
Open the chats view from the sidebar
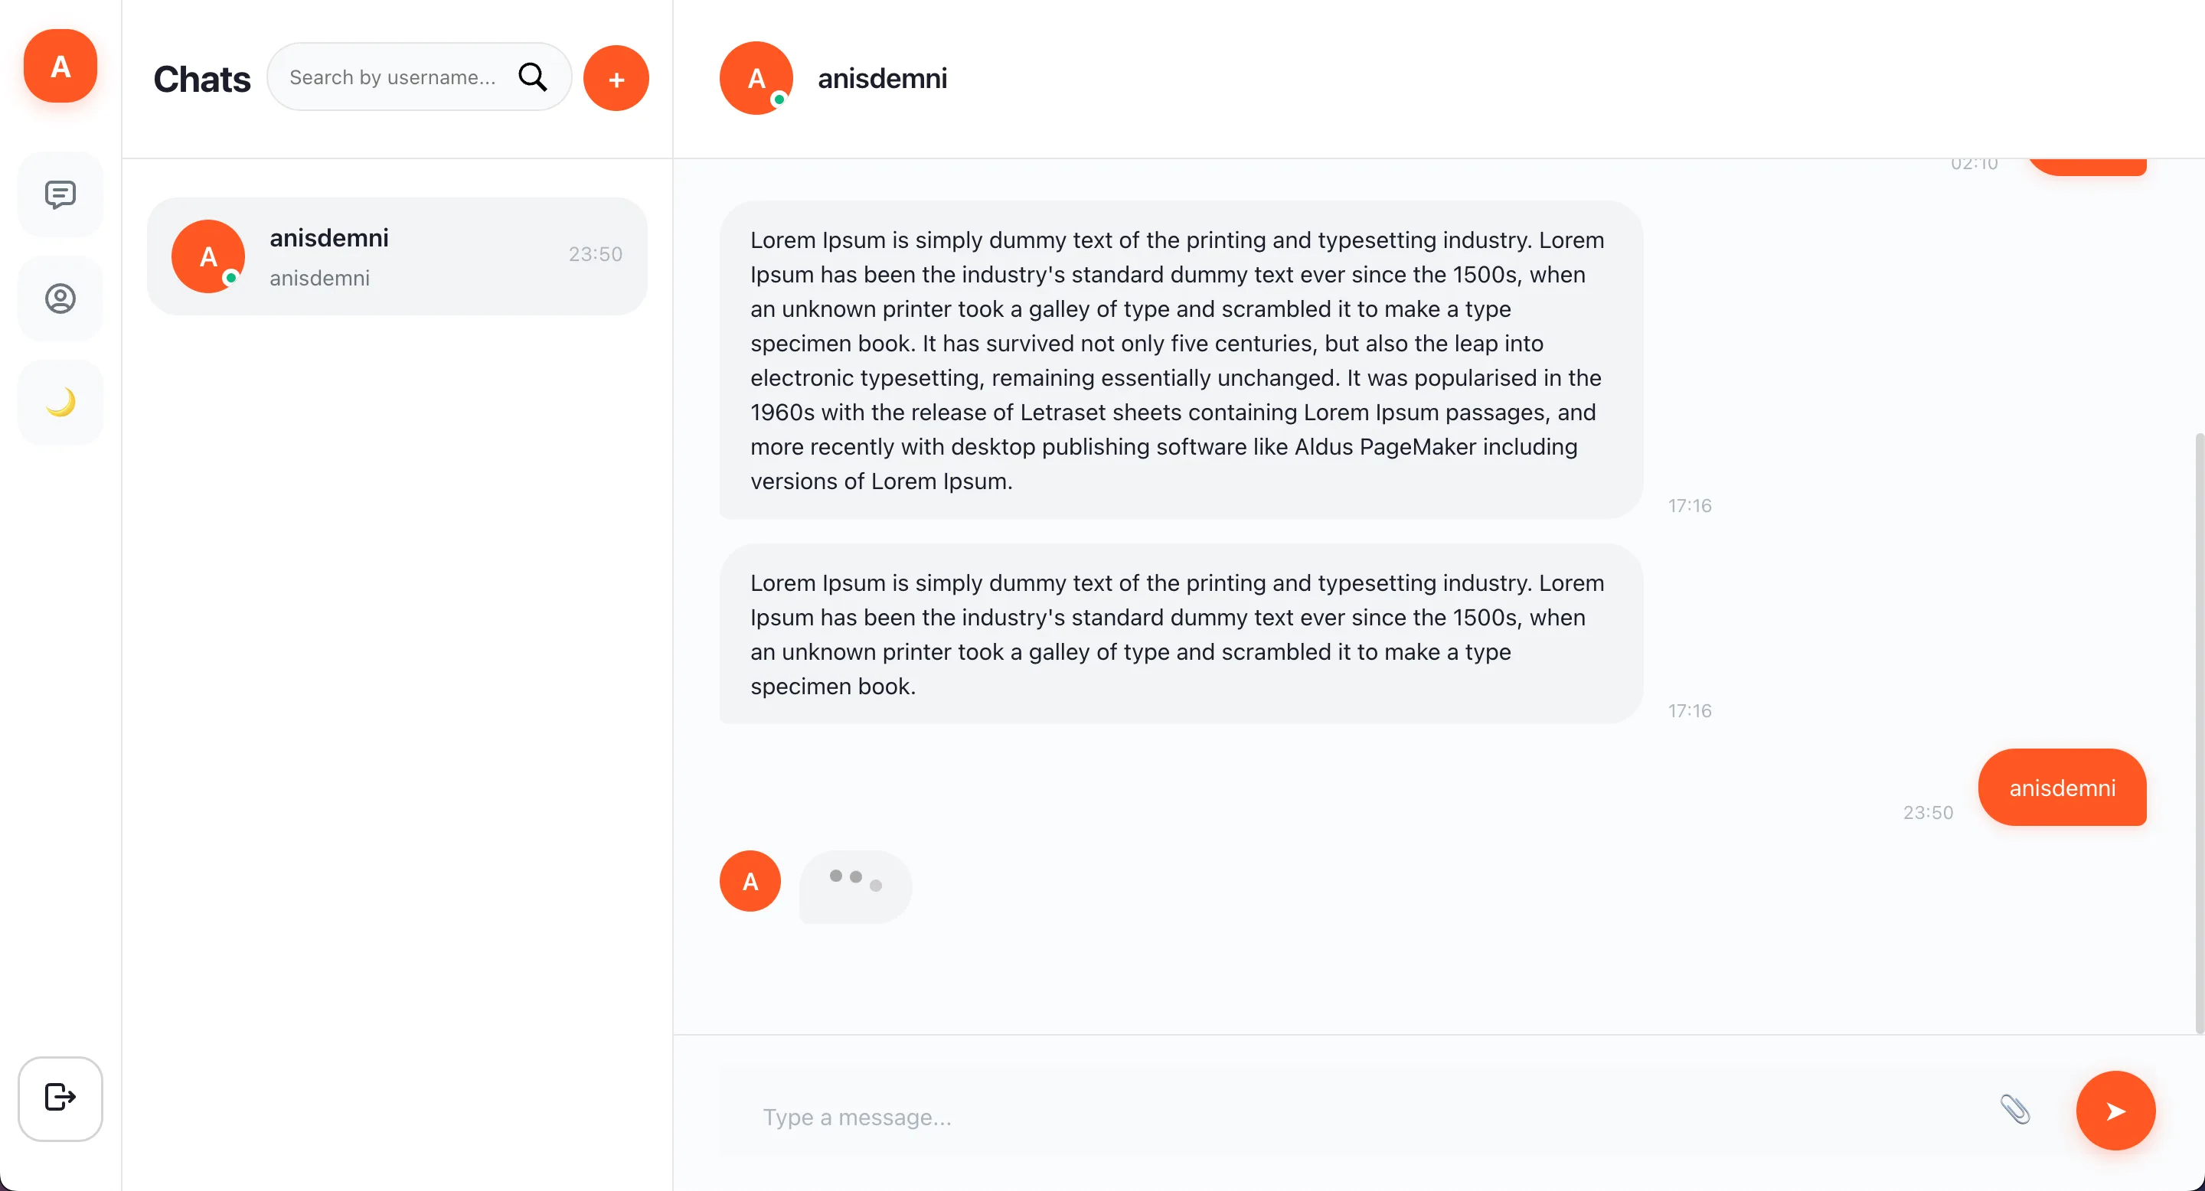pyautogui.click(x=60, y=195)
